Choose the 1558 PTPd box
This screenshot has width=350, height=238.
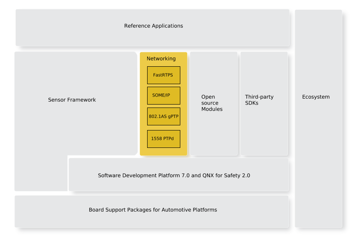[163, 139]
